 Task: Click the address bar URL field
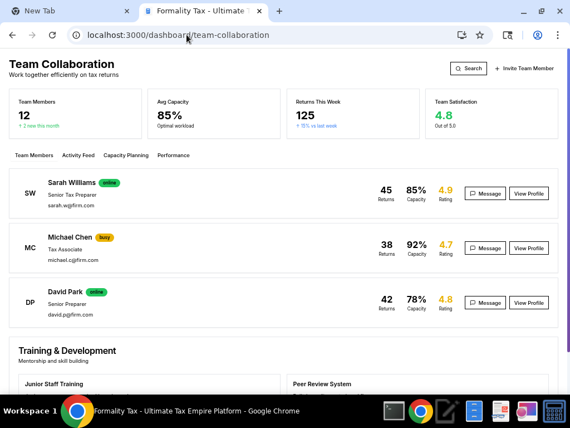(x=267, y=35)
